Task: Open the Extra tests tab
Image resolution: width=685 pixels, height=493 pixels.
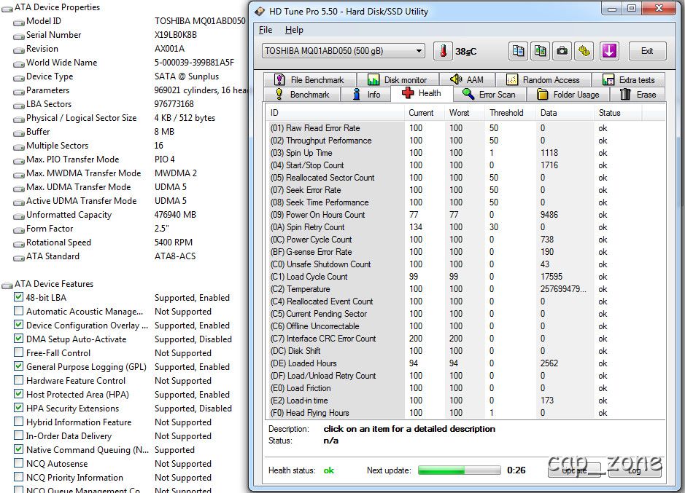Action: coord(629,80)
